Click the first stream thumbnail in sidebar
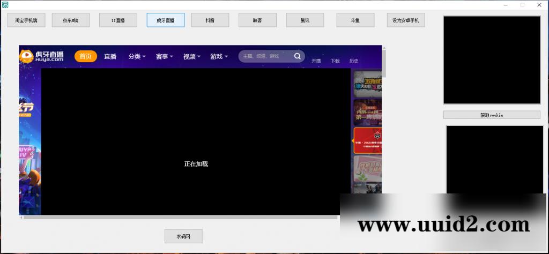Image resolution: width=549 pixels, height=254 pixels. pos(368,84)
